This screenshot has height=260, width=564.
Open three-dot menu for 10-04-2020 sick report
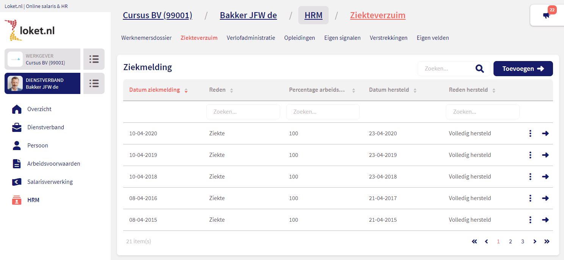[530, 133]
